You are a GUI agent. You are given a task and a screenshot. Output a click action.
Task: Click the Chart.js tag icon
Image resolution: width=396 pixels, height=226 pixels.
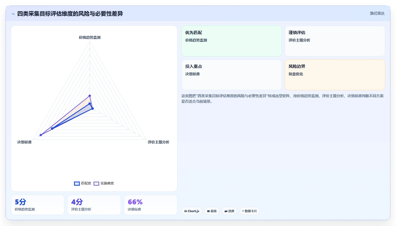[x=186, y=211]
